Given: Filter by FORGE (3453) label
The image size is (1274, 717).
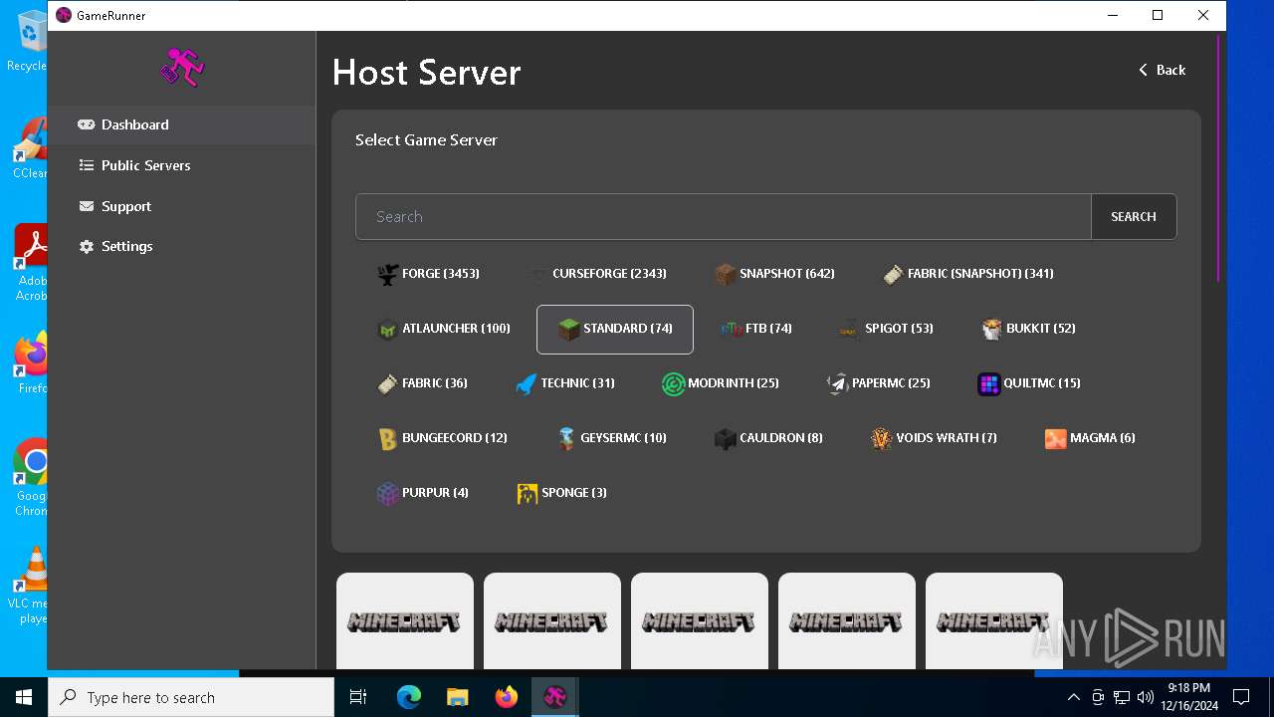Looking at the screenshot, I should 441,273.
